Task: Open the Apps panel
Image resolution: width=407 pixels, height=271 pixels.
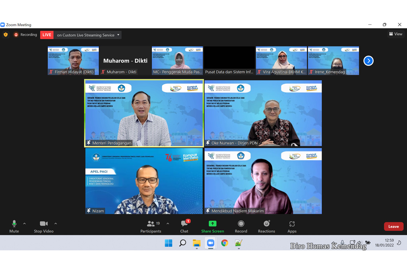Action: [292, 226]
